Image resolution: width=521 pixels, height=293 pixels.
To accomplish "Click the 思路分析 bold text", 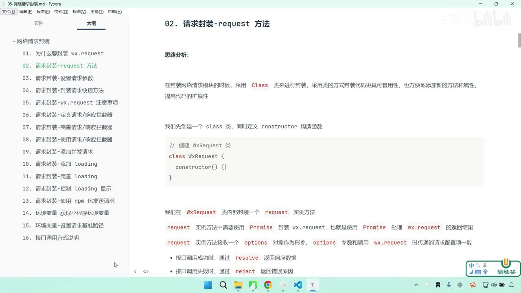I will click(x=177, y=55).
